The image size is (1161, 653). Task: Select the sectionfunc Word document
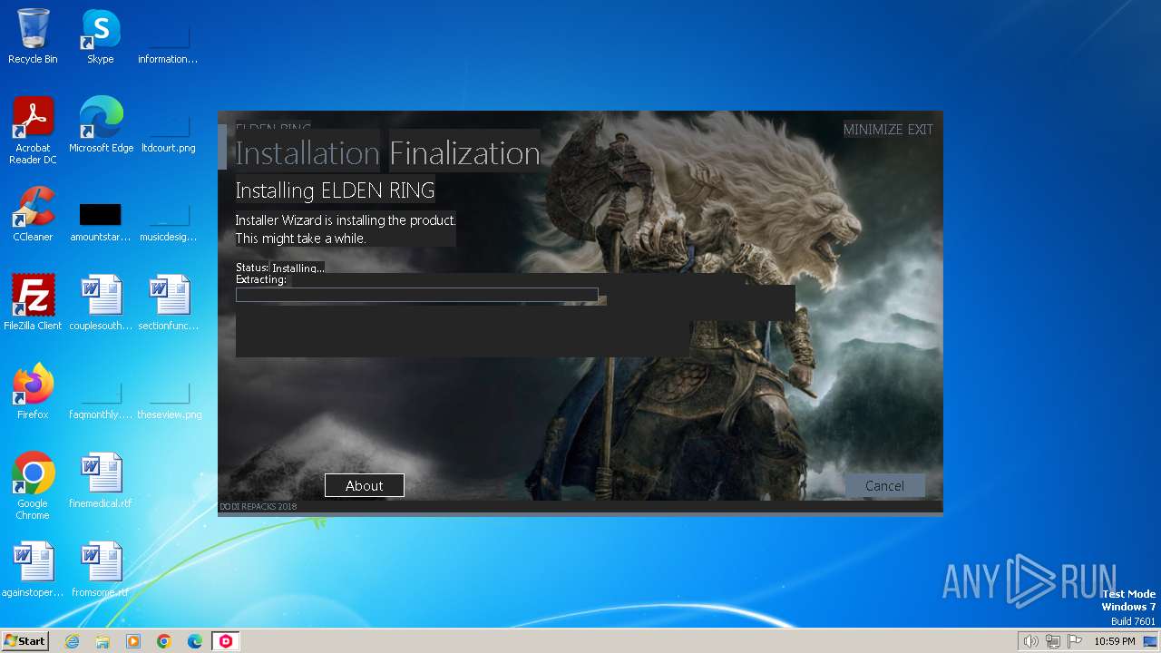(x=168, y=302)
